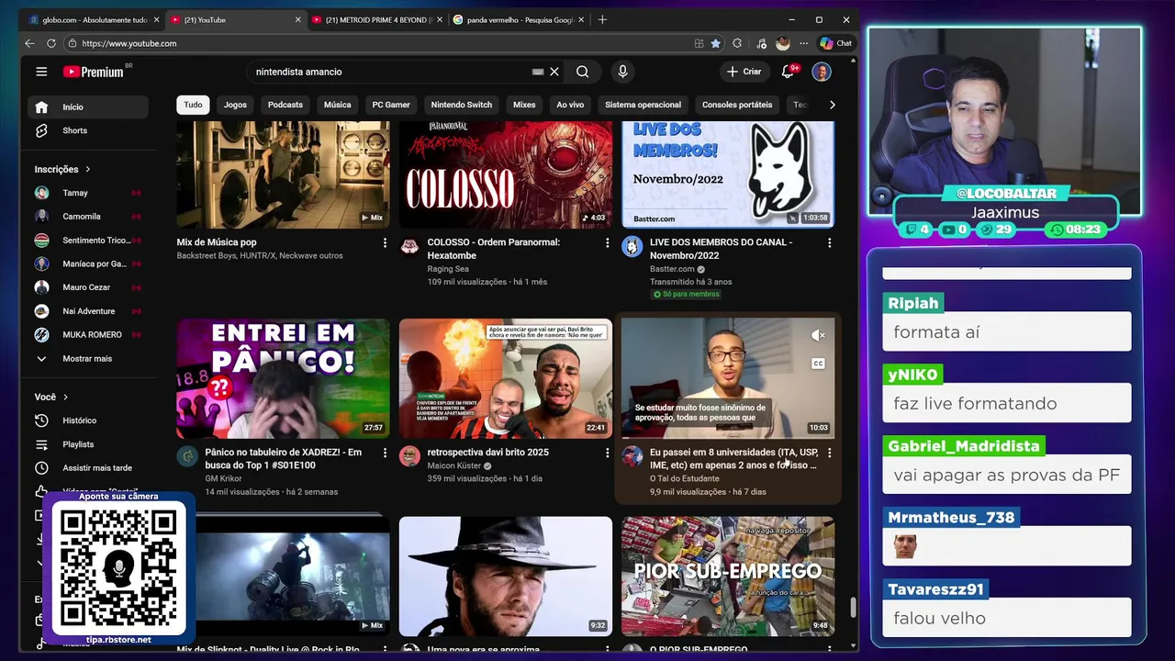The image size is (1175, 661).
Task: Open the browser Settings and more (…) menu
Action: pos(804,43)
